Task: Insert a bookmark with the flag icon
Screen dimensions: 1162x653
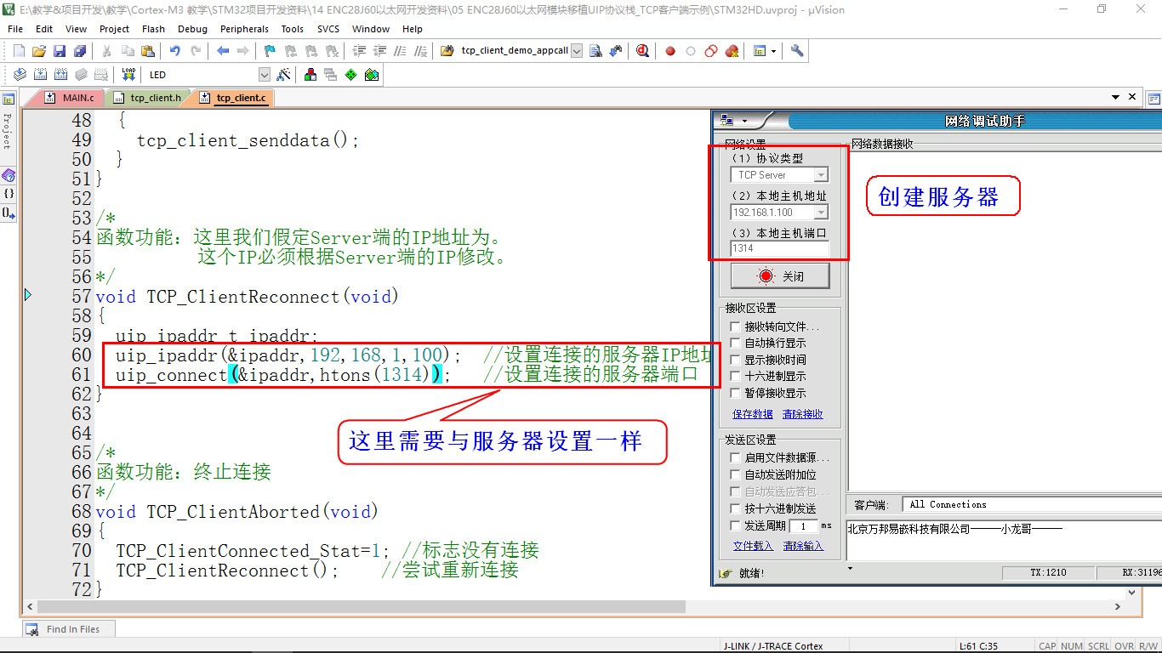Action: (270, 51)
